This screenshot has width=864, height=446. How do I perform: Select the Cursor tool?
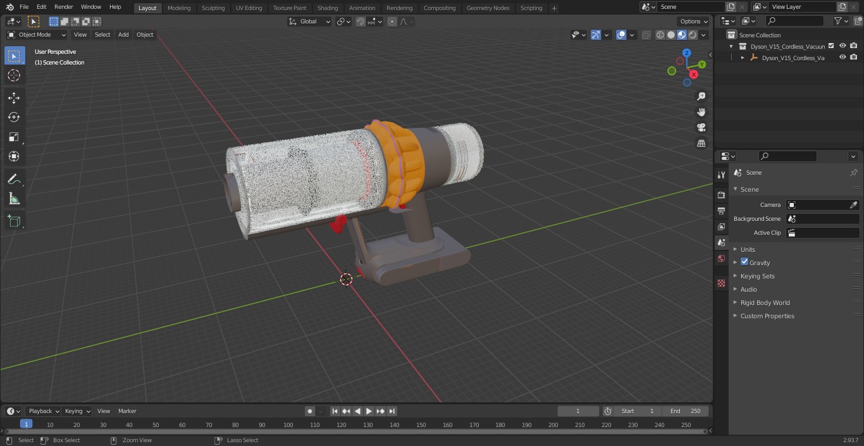click(14, 75)
